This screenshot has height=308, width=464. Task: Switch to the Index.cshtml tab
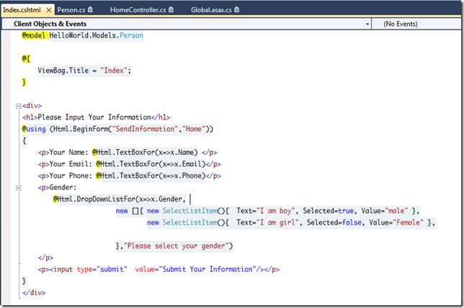[x=22, y=10]
